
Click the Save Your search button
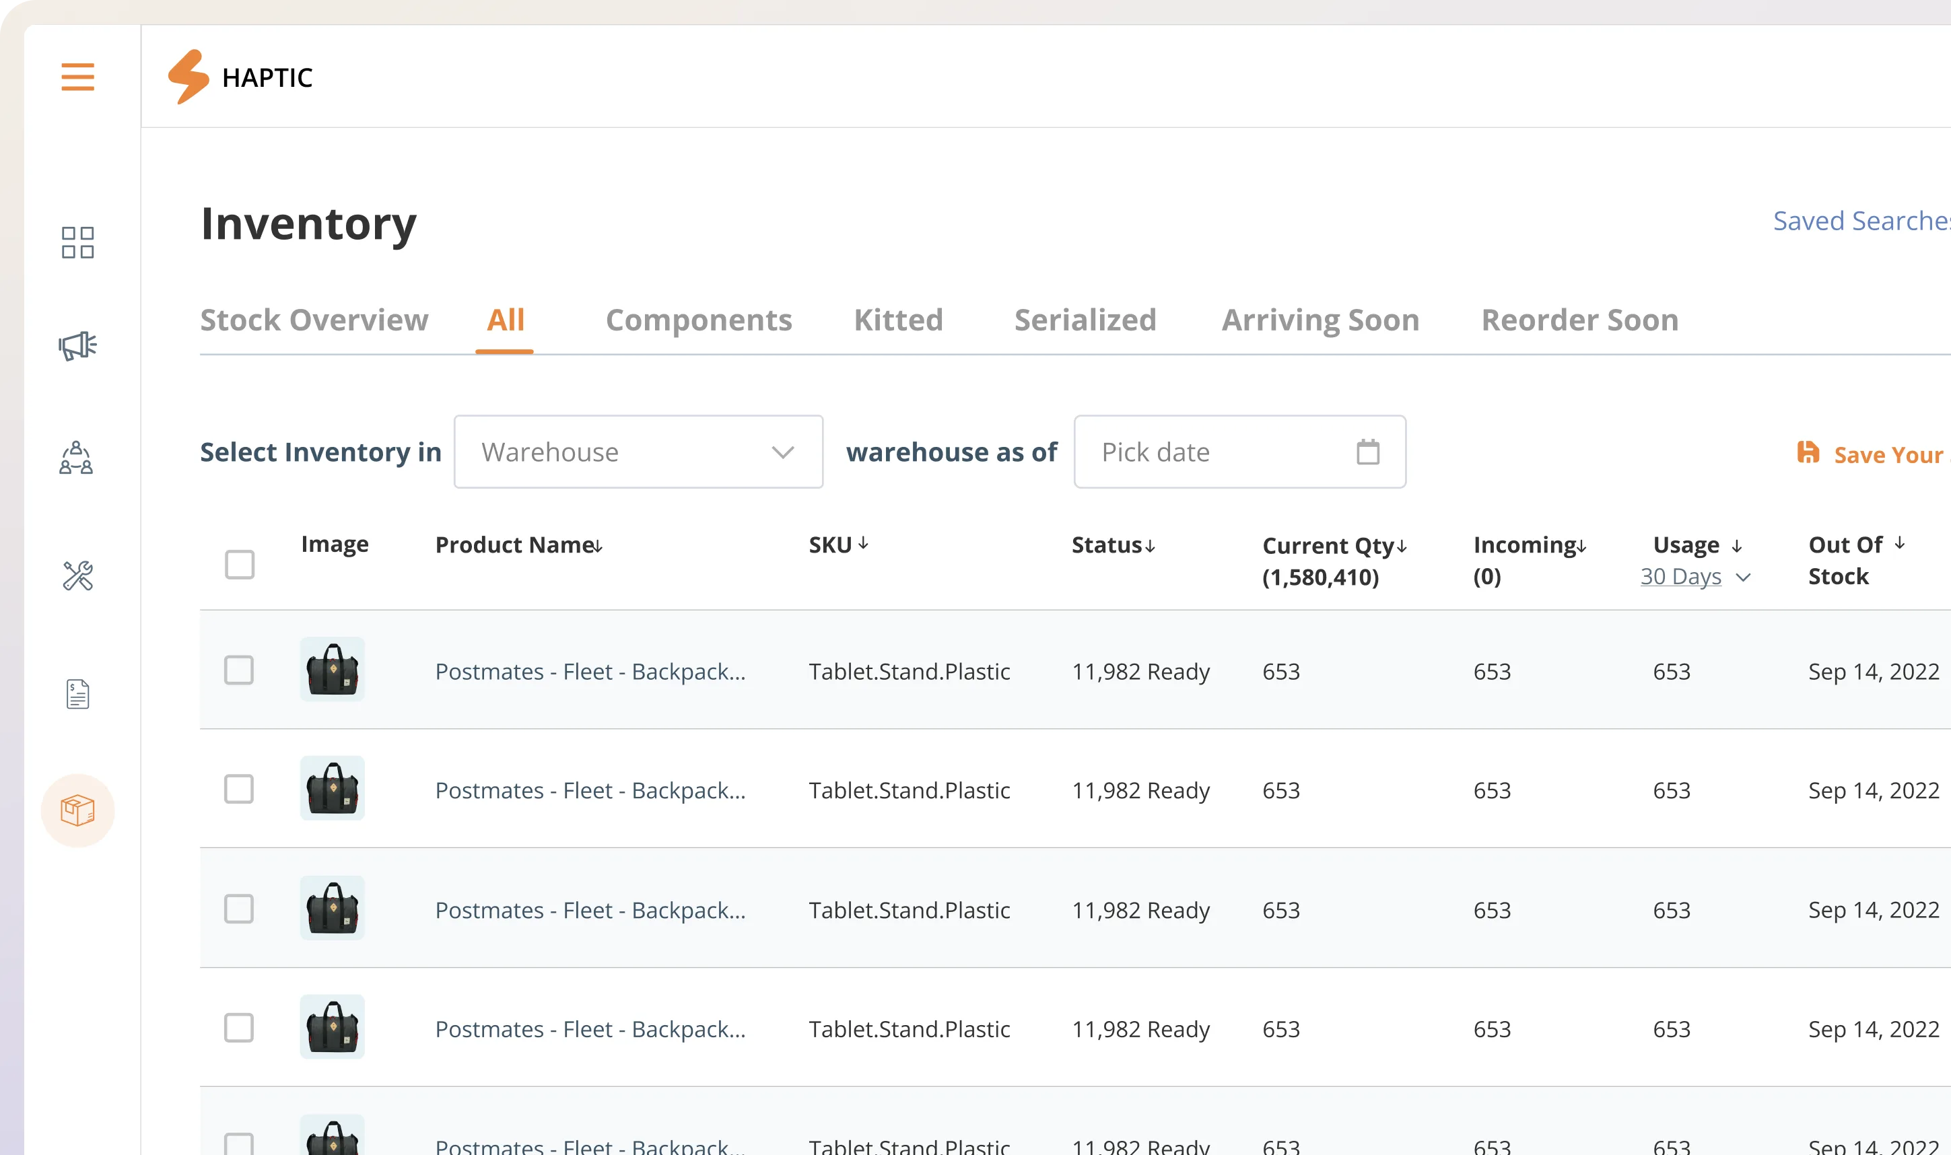[x=1874, y=454]
